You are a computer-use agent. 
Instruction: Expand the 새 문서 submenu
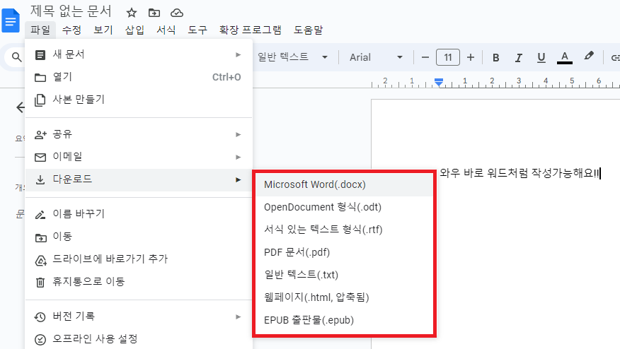click(139, 54)
